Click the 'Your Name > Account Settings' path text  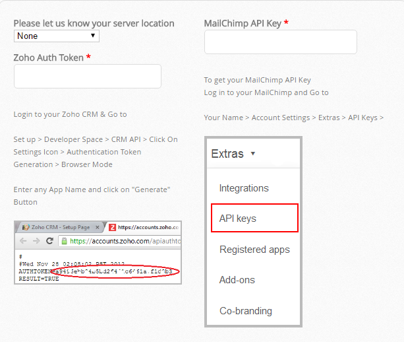click(294, 118)
